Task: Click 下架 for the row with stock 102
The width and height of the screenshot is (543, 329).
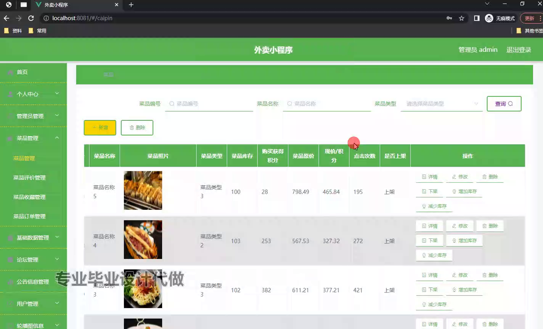Action: [429, 290]
